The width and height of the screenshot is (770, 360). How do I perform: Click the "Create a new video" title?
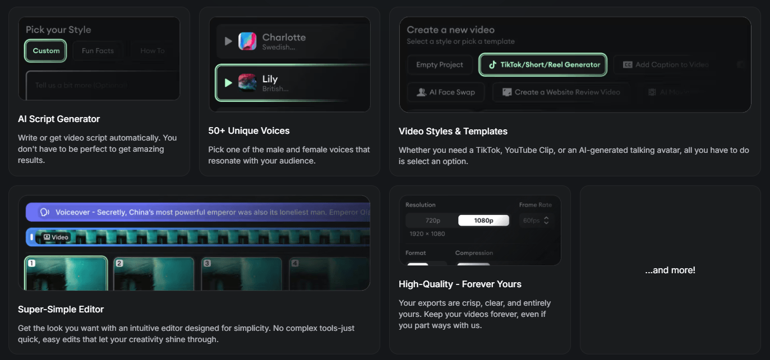(x=451, y=30)
